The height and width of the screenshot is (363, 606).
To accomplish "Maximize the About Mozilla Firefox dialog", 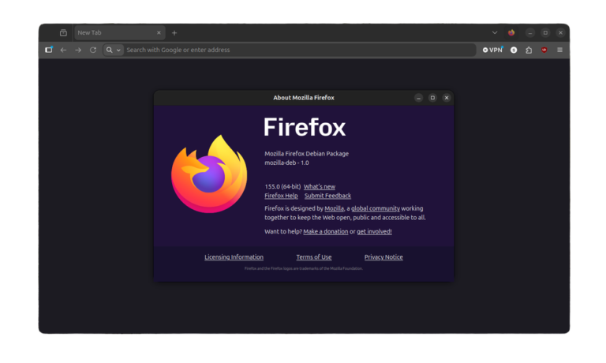I will pyautogui.click(x=432, y=98).
